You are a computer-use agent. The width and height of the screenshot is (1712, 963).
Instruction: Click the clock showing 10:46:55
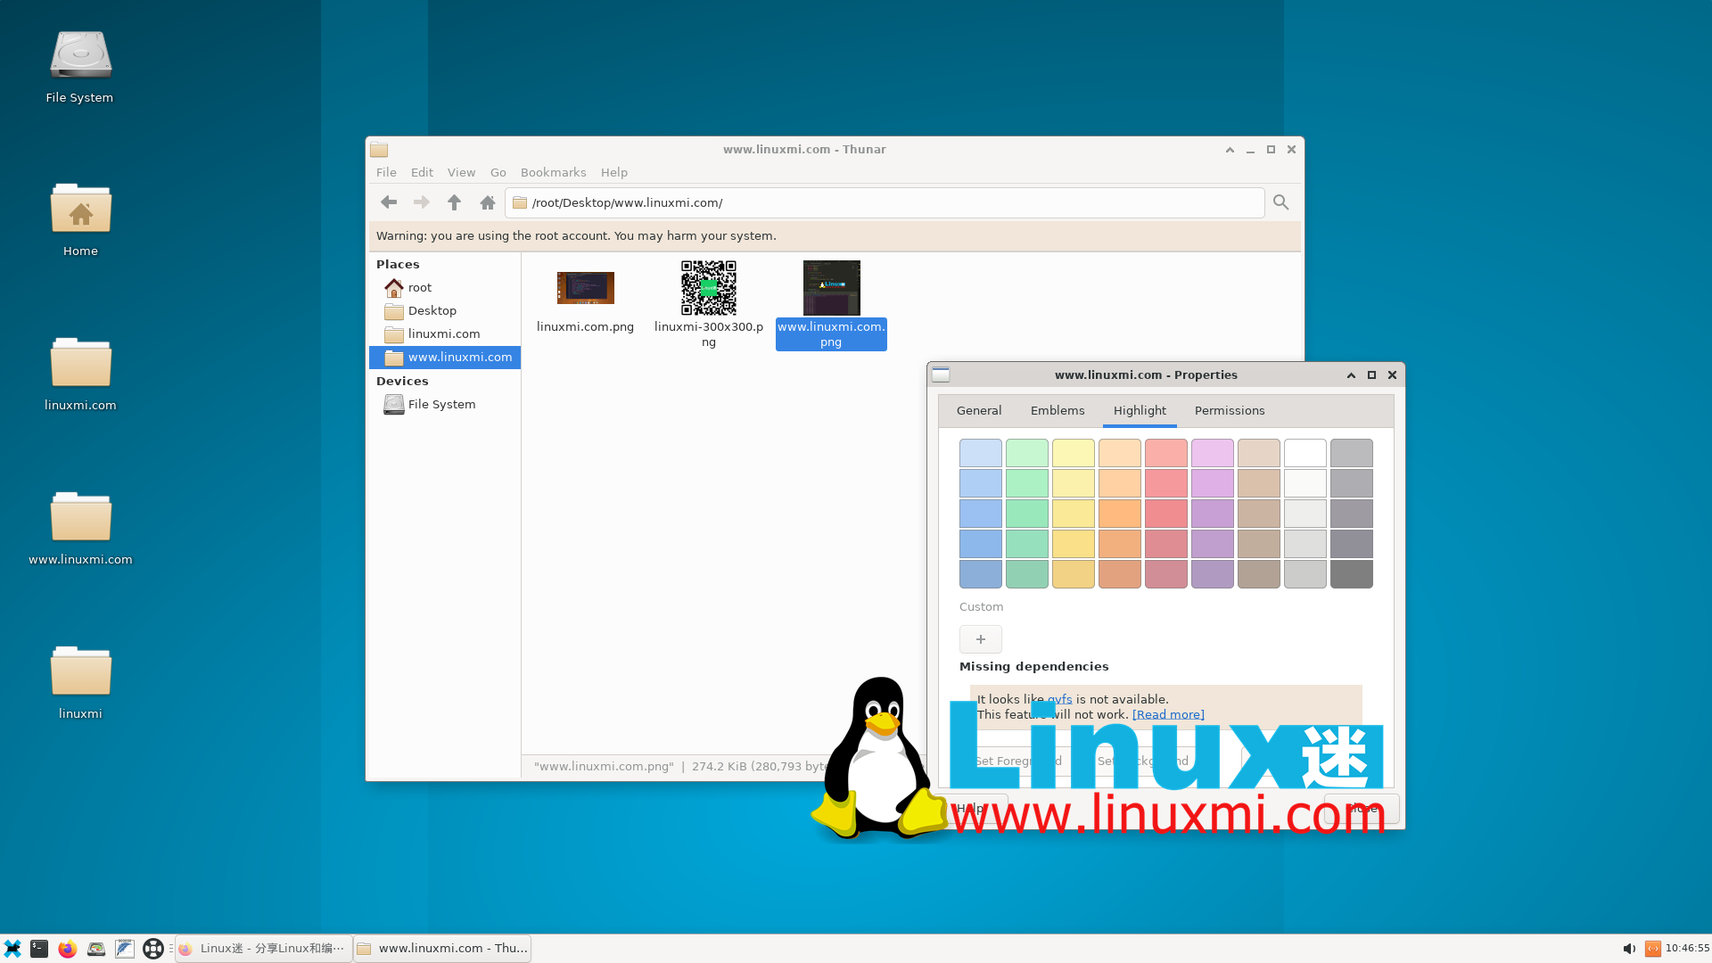(x=1687, y=949)
